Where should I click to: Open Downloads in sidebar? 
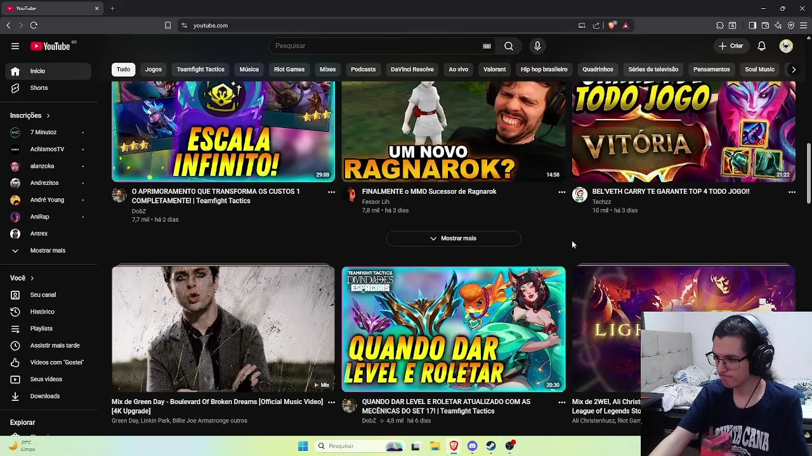pos(46,396)
